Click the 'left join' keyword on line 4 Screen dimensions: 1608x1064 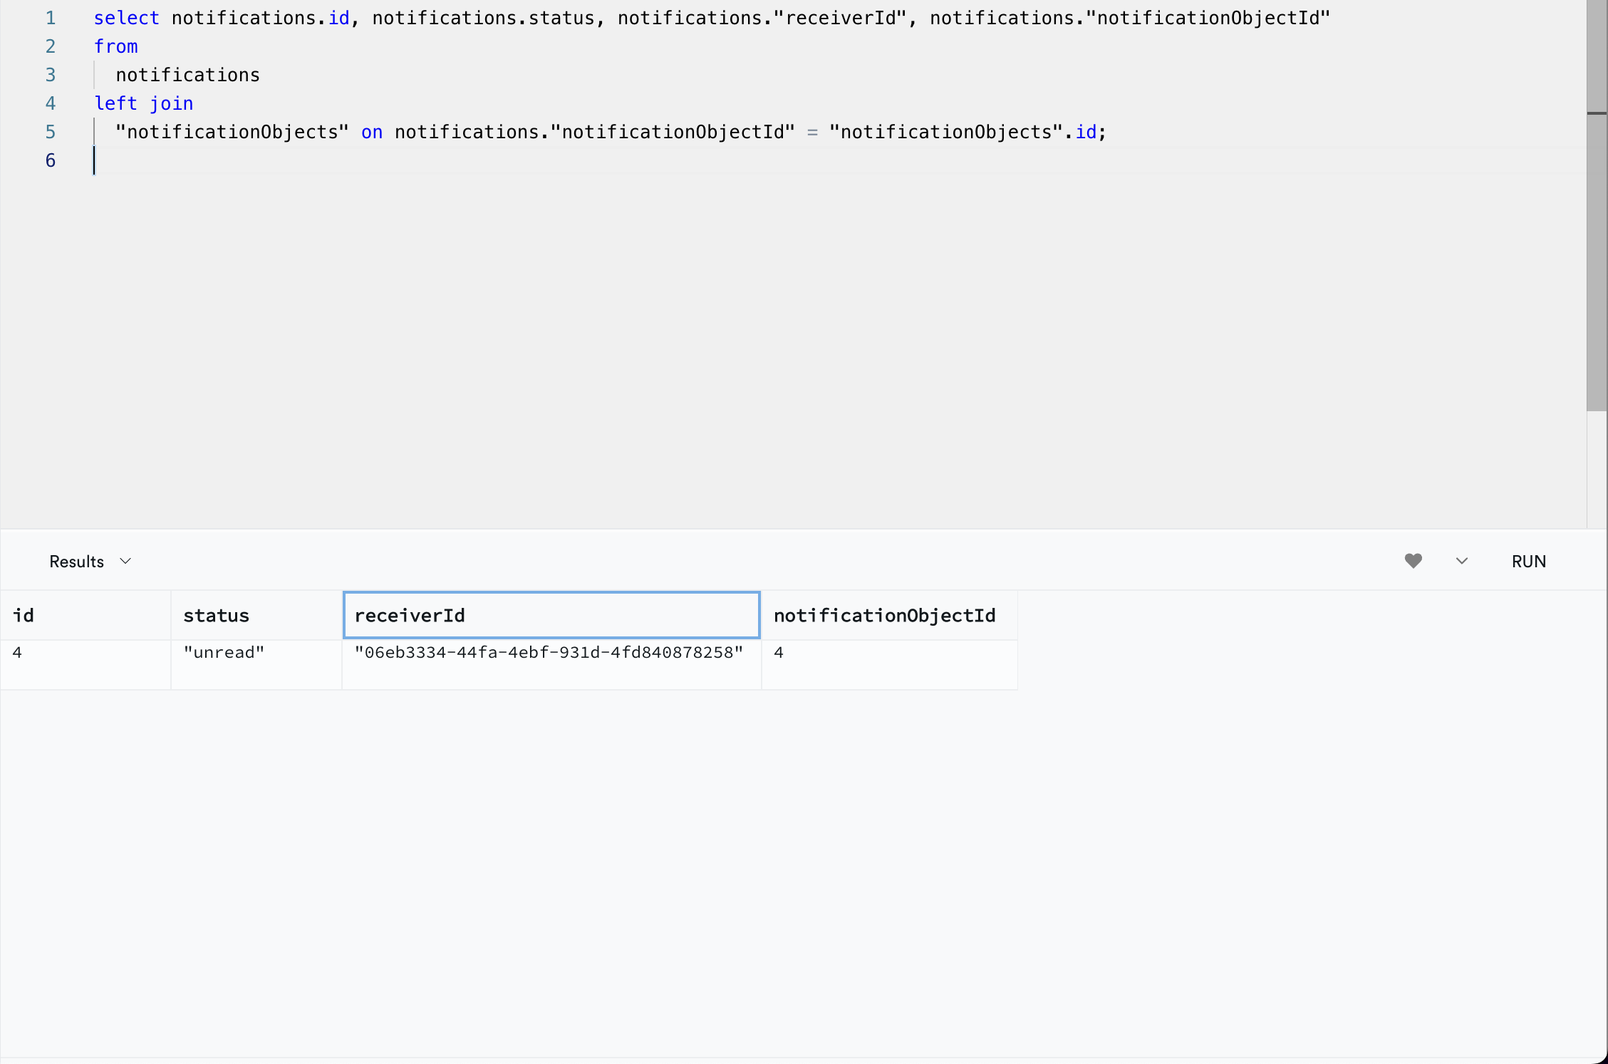pos(142,103)
